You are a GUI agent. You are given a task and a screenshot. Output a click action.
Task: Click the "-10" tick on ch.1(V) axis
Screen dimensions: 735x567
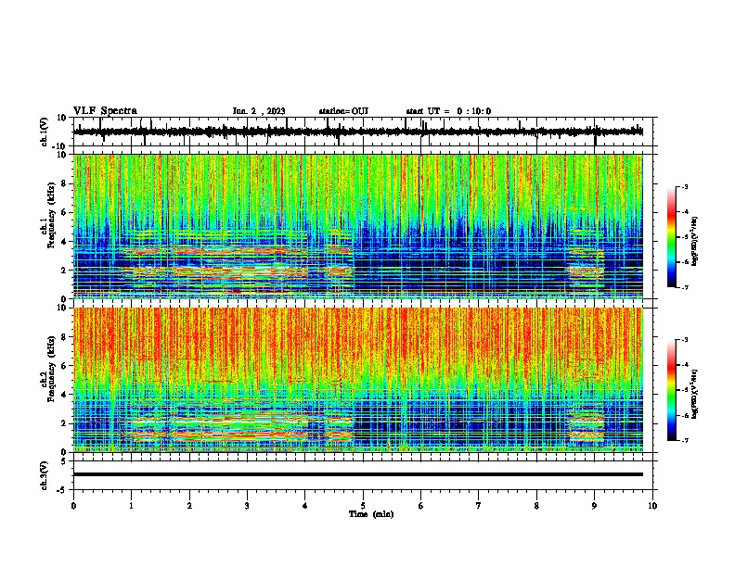(59, 146)
